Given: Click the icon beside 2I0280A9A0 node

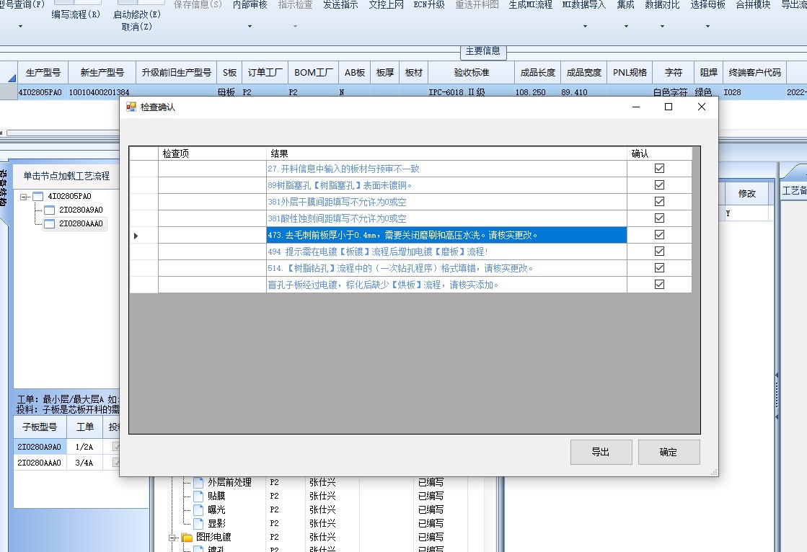Looking at the screenshot, I should pos(50,210).
